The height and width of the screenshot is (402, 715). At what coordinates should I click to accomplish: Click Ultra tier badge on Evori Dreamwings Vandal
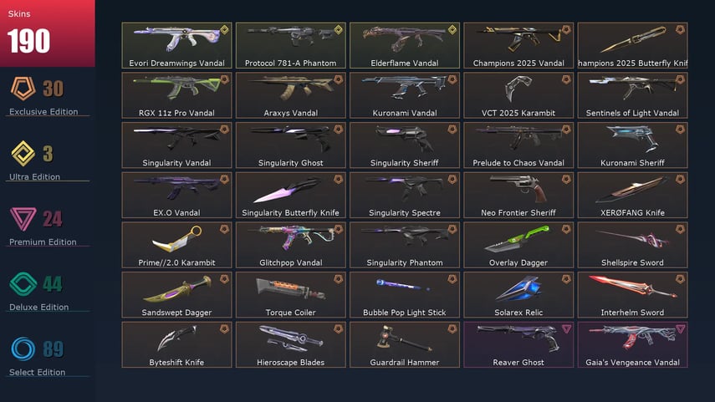click(224, 30)
